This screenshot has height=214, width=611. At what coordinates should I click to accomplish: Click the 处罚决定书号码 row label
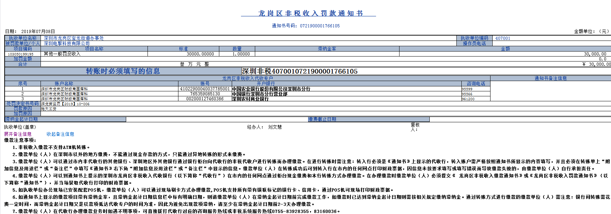[23, 104]
